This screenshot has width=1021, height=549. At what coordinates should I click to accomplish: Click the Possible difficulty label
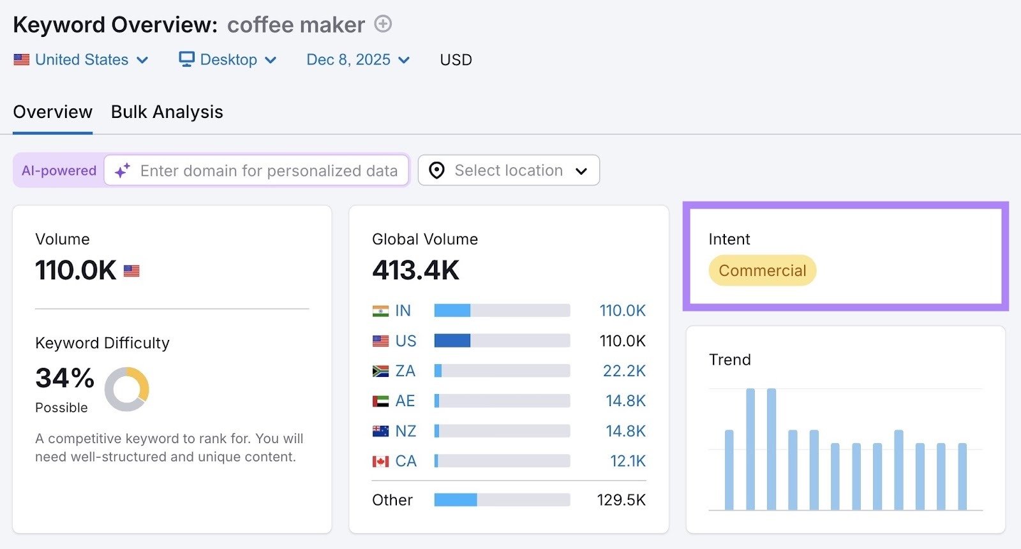[x=61, y=408]
